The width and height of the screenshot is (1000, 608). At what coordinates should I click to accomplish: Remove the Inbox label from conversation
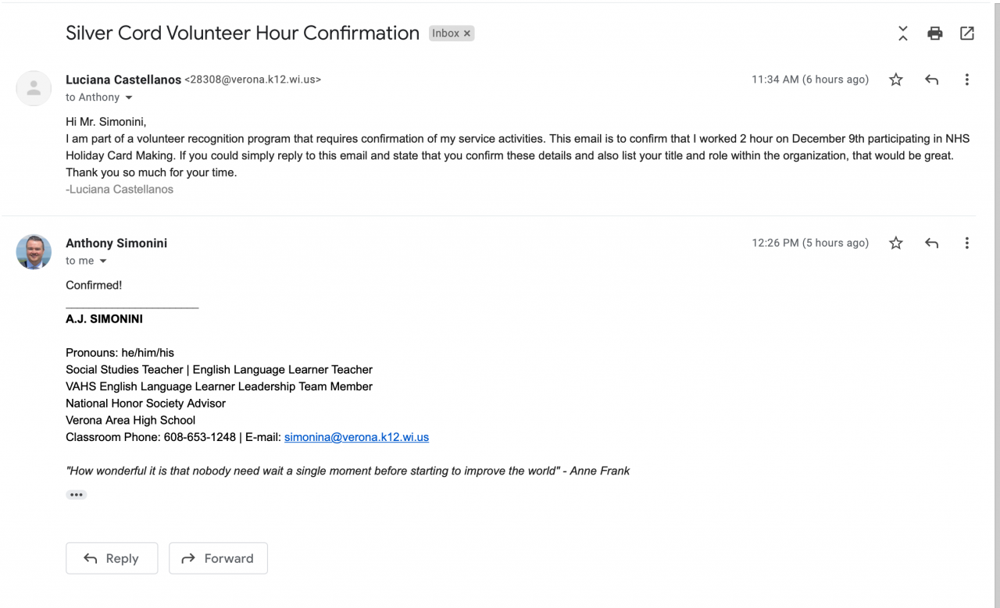coord(467,34)
